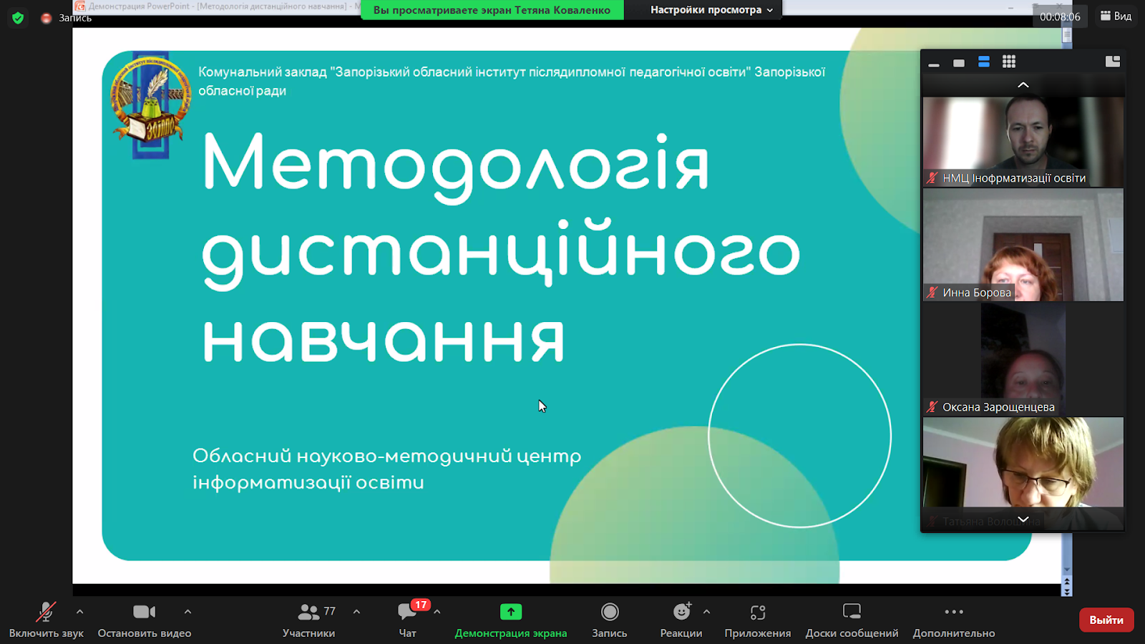Open Дополнительно more options

click(954, 620)
